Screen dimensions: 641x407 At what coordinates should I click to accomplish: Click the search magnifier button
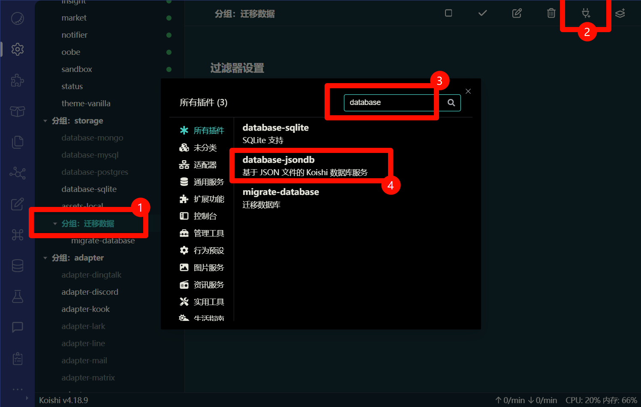(x=451, y=103)
